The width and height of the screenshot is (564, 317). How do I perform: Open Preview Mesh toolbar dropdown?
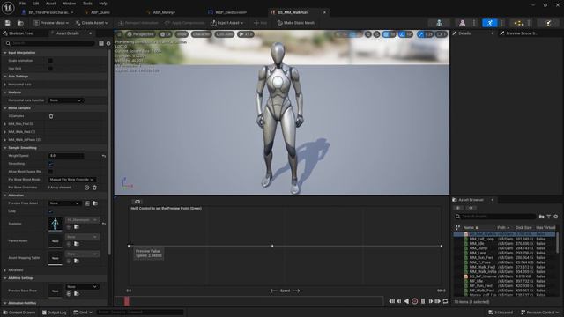click(51, 23)
